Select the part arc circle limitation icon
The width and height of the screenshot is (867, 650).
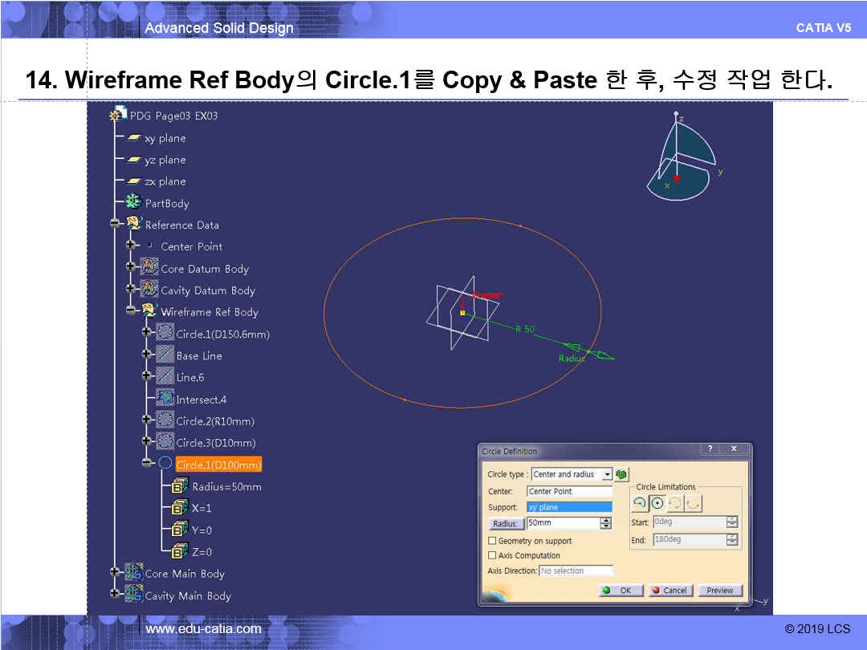point(640,503)
